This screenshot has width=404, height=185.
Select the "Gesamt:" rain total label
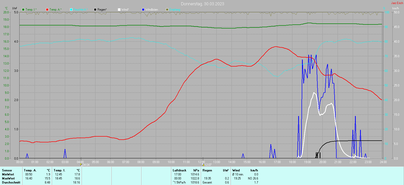tap(207, 182)
